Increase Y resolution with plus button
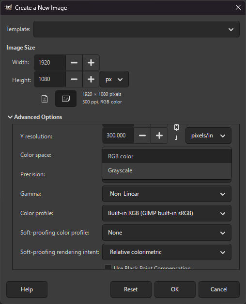This screenshot has height=304, width=246. [159, 135]
